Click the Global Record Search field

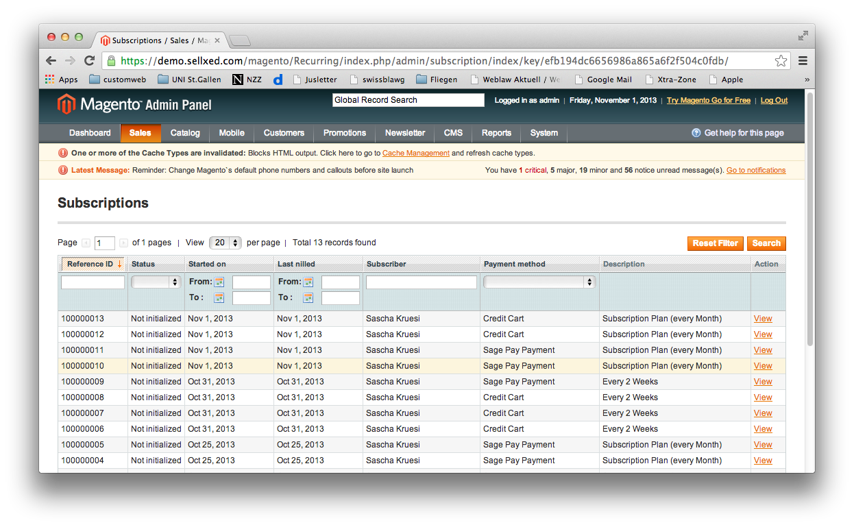pos(408,100)
